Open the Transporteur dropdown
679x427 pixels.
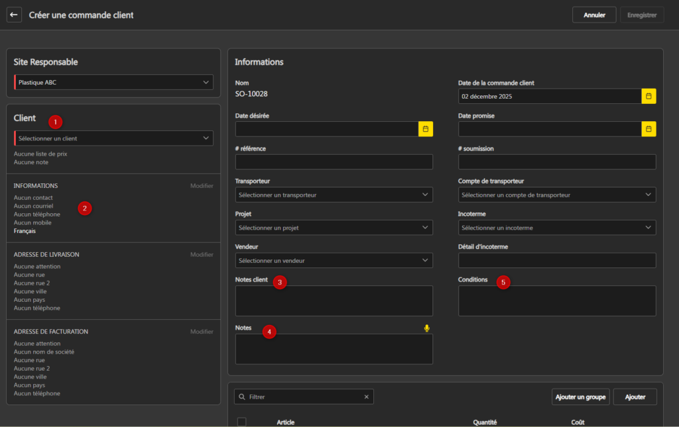[x=334, y=195]
